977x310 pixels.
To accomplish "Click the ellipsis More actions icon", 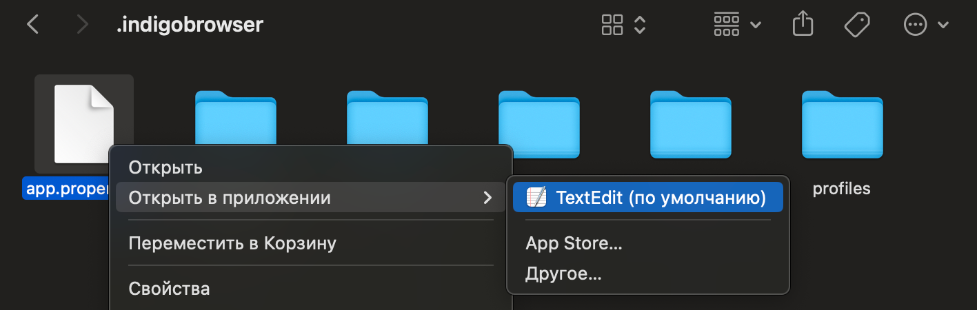I will (915, 25).
